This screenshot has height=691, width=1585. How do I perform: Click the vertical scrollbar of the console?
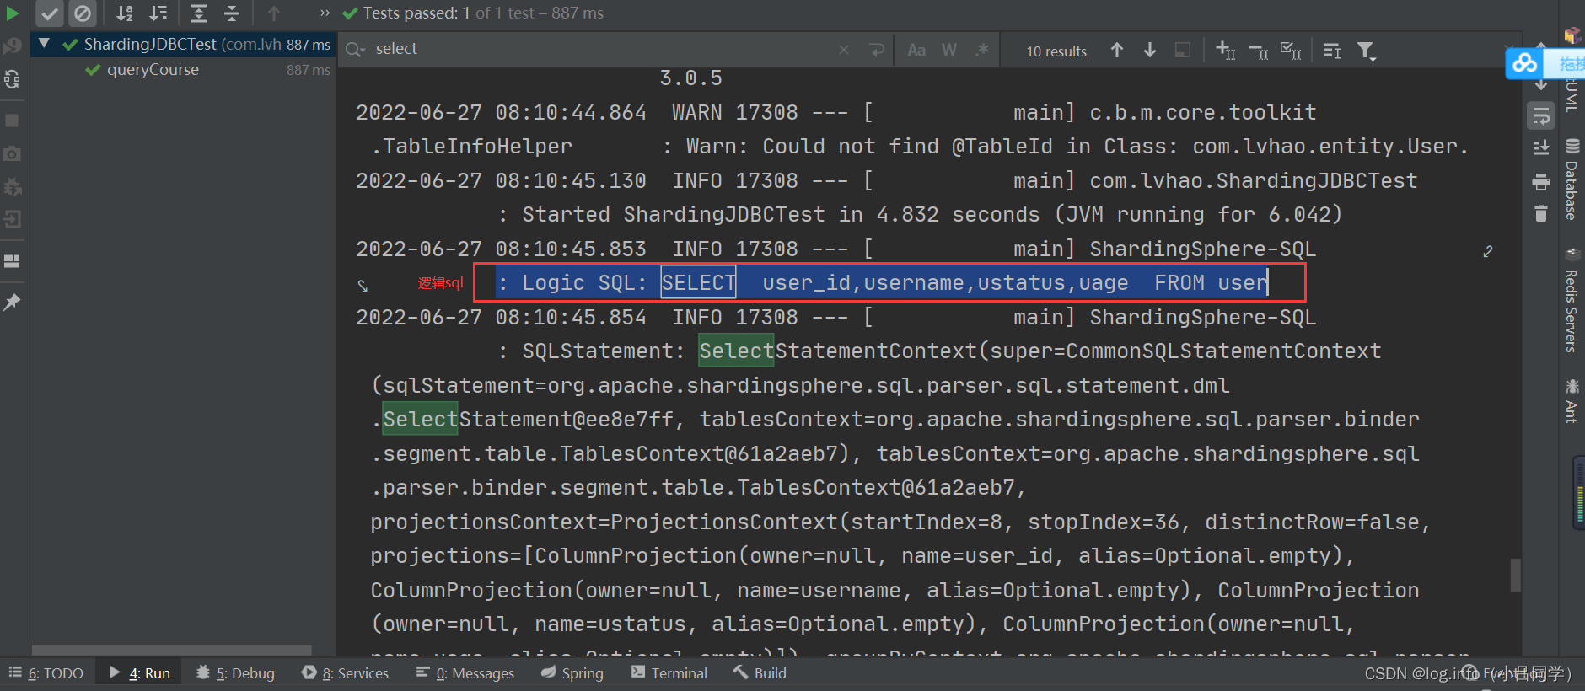point(1515,575)
